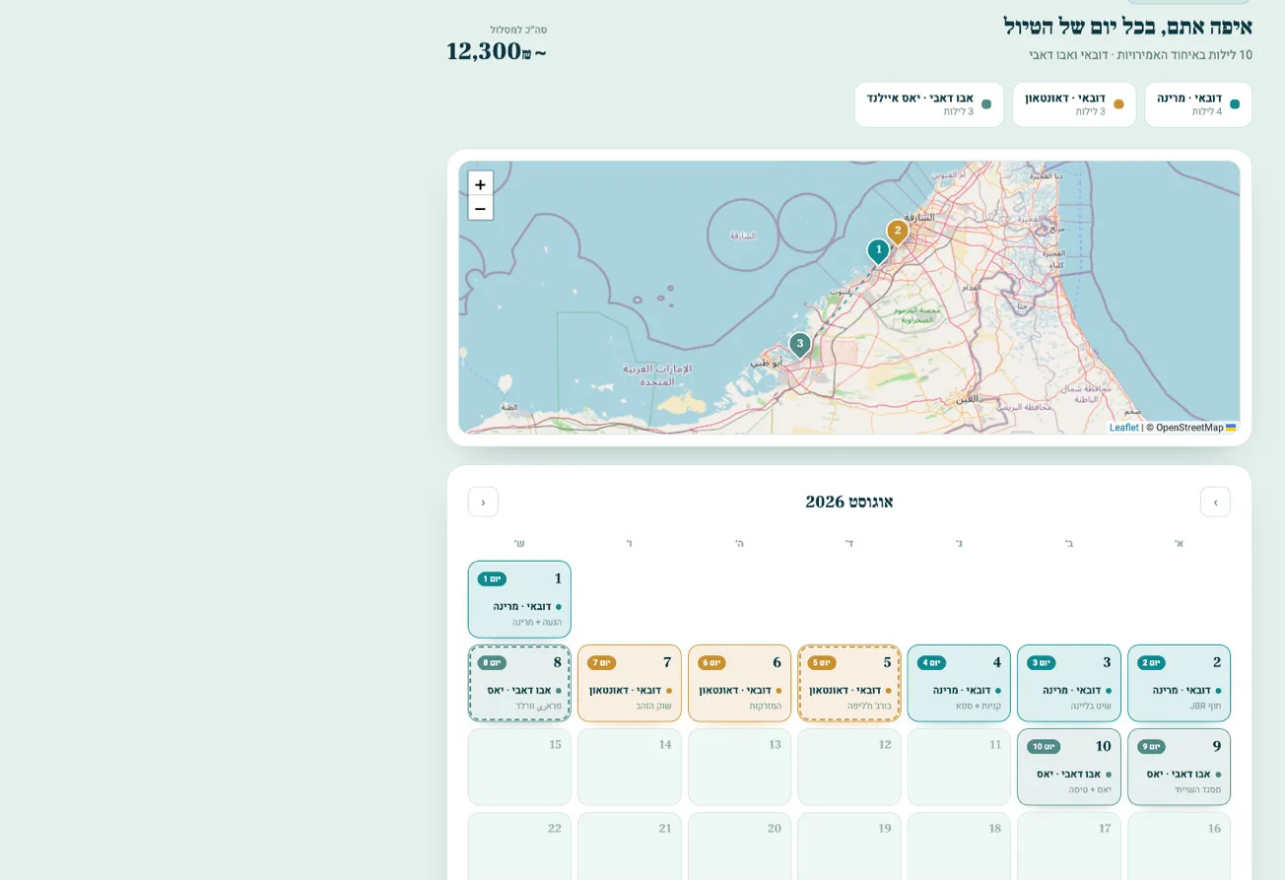Select empty calendar day 17
The width and height of the screenshot is (1285, 880).
point(1069,846)
